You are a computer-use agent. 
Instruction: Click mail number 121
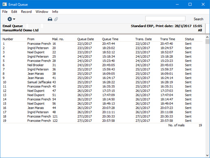coord(55,116)
